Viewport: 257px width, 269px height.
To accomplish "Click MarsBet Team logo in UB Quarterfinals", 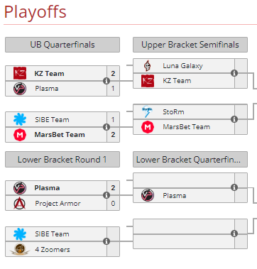I will point(20,135).
